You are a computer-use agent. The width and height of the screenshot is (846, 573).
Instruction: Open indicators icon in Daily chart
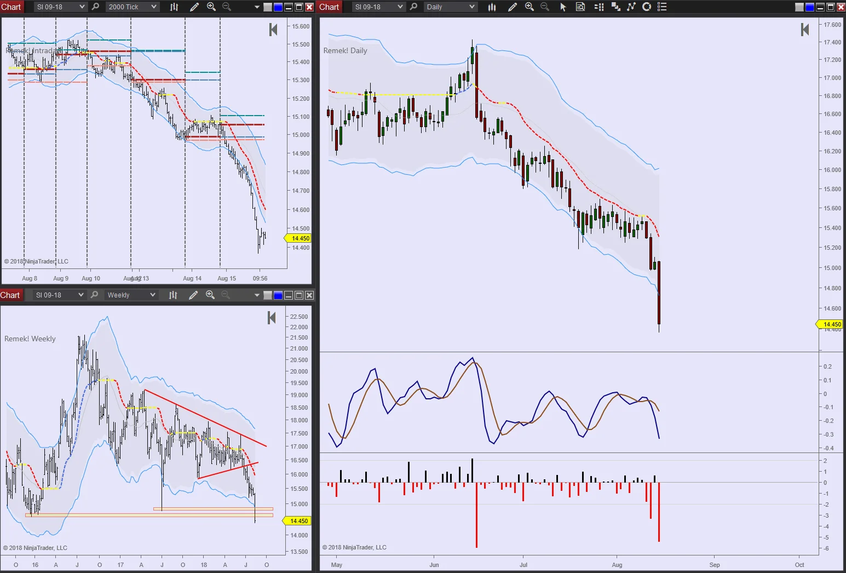click(631, 7)
